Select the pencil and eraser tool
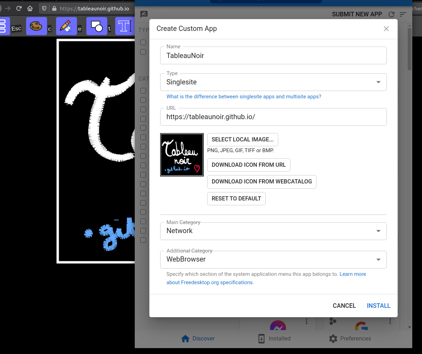The height and width of the screenshot is (354, 422). [66, 26]
